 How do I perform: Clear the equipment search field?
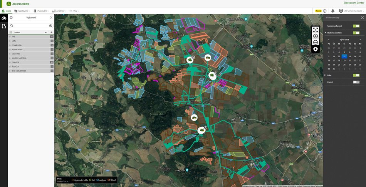coord(50,26)
